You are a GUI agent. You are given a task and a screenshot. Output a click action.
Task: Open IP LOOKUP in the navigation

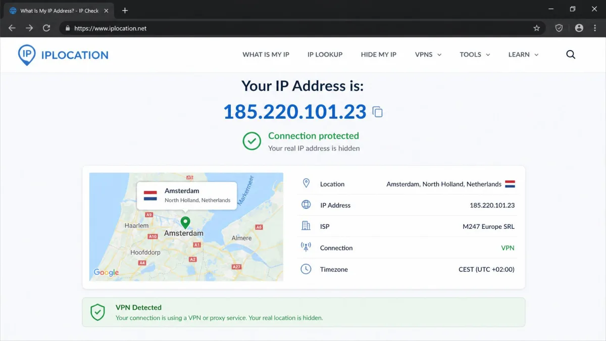(x=325, y=55)
